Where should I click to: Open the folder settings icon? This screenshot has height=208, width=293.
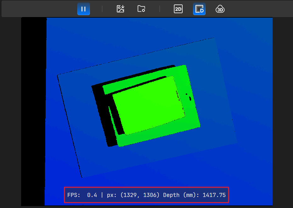point(141,9)
